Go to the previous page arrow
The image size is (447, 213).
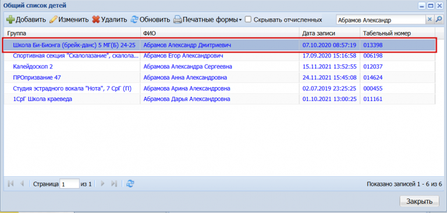pyautogui.click(x=22, y=184)
